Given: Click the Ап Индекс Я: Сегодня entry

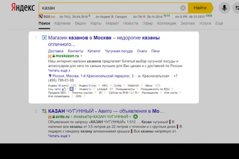Looking at the screenshot, I should click(x=111, y=17).
